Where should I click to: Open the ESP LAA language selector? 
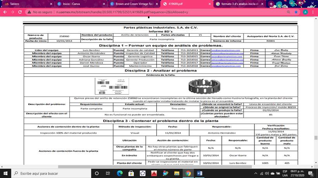pos(285,173)
